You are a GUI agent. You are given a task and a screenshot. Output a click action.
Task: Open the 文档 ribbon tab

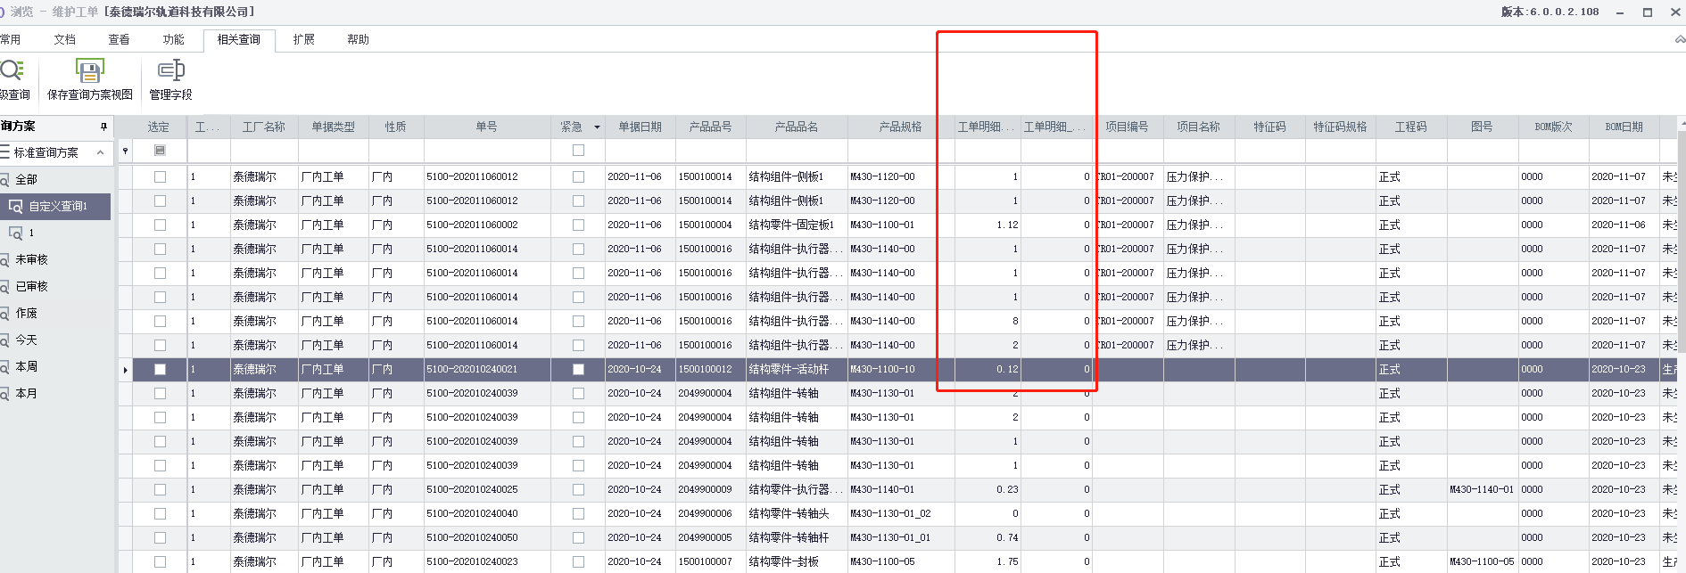point(64,39)
